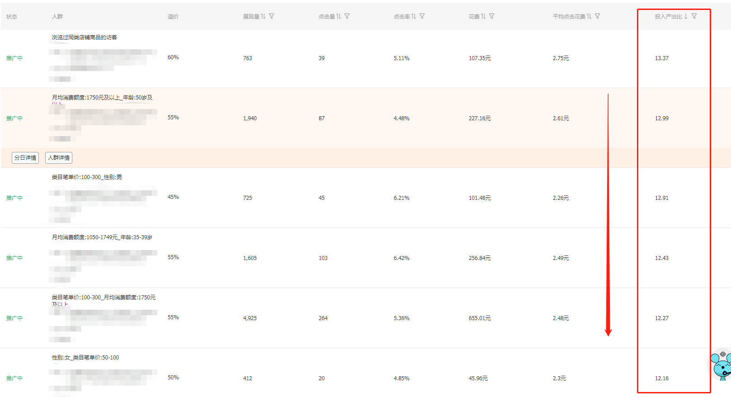Click the 60% premium value in first row
The width and height of the screenshot is (731, 397).
tap(173, 57)
